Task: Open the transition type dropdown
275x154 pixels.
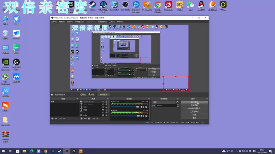Action: [x=164, y=102]
